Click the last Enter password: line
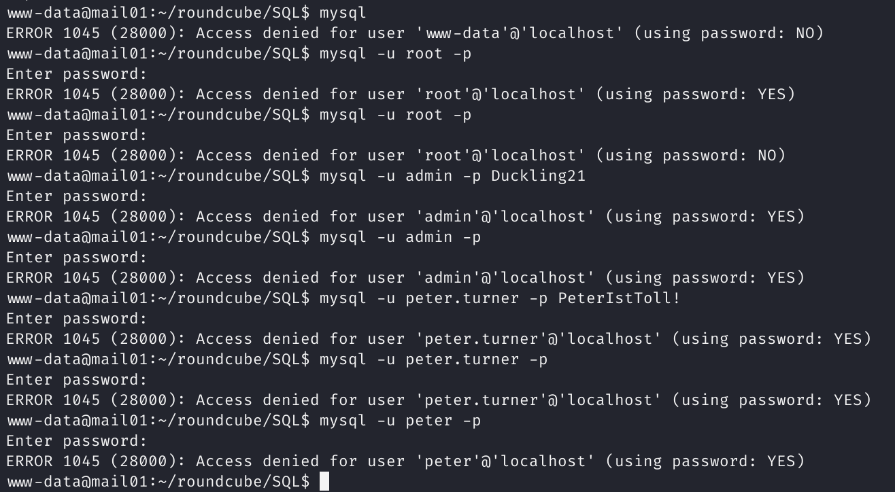 click(x=76, y=441)
